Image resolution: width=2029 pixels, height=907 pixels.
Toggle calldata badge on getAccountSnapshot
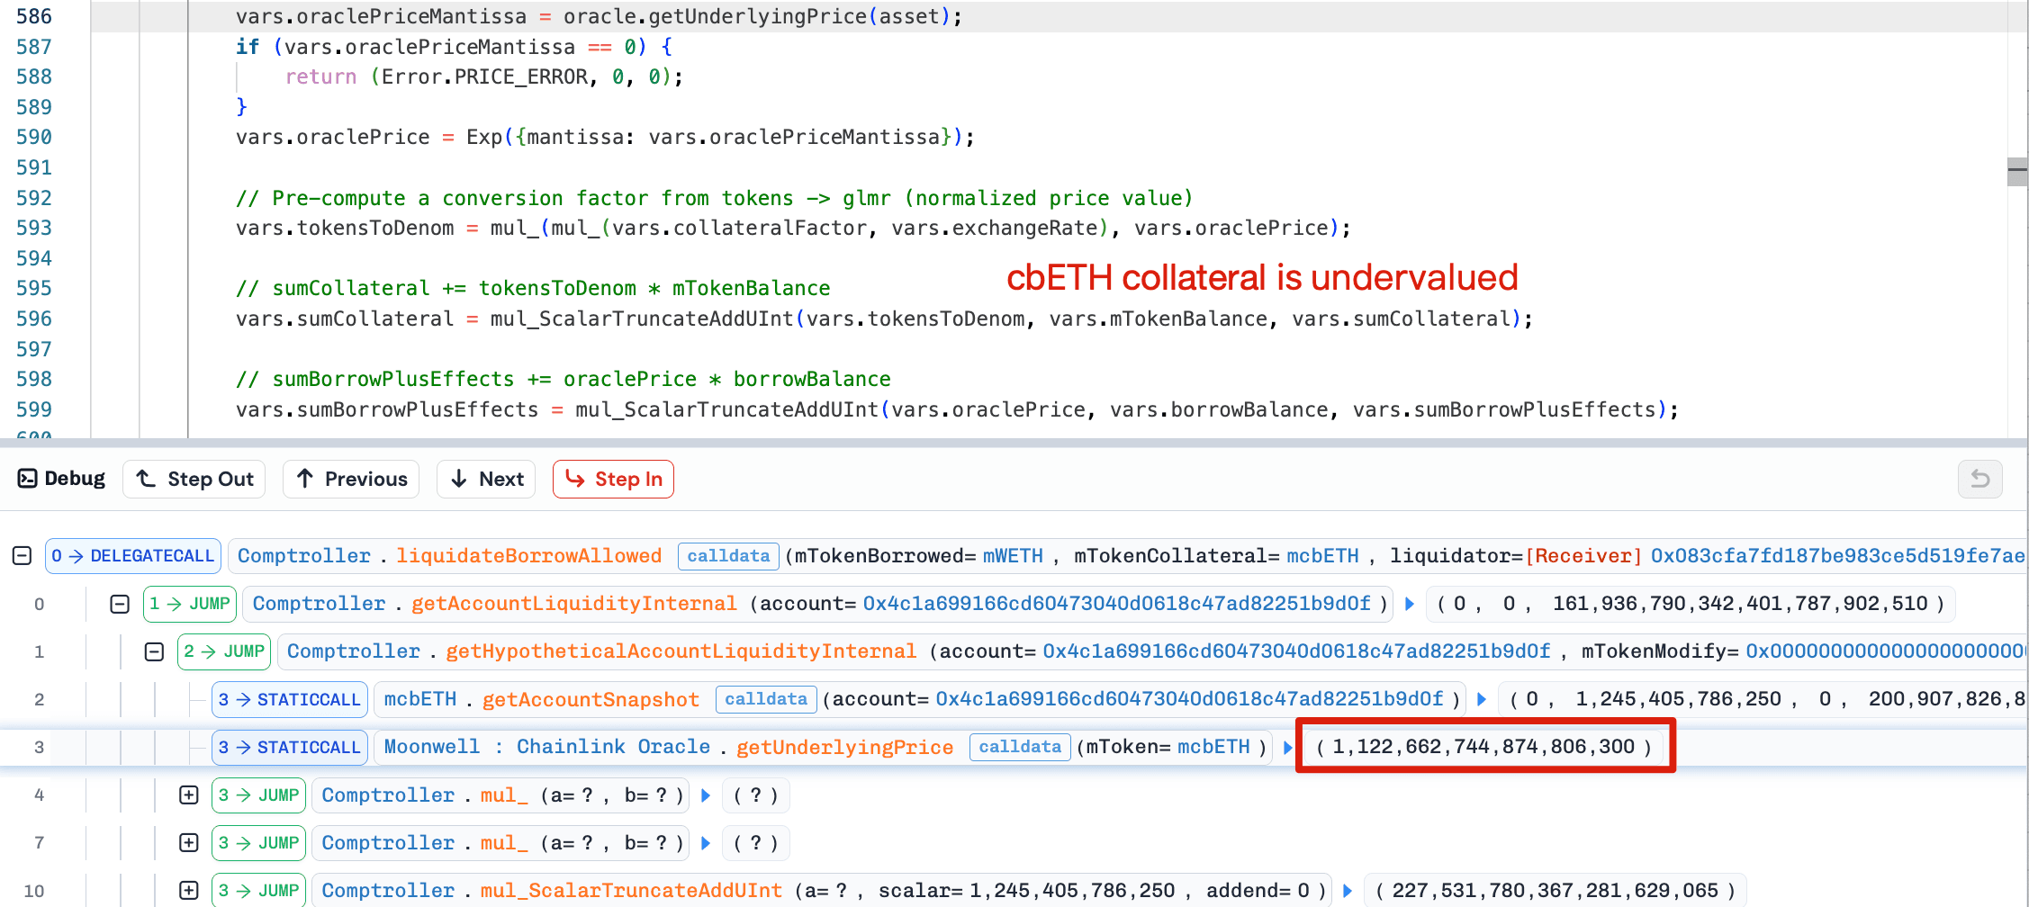click(x=766, y=699)
